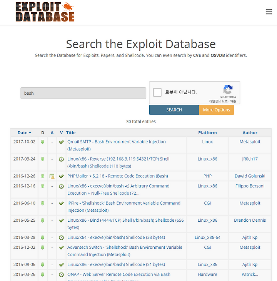Sort by the Platform column header

(207, 133)
